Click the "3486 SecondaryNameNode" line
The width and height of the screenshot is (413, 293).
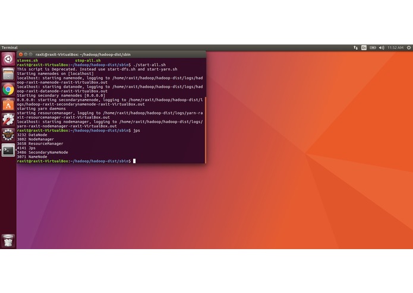[x=42, y=152]
